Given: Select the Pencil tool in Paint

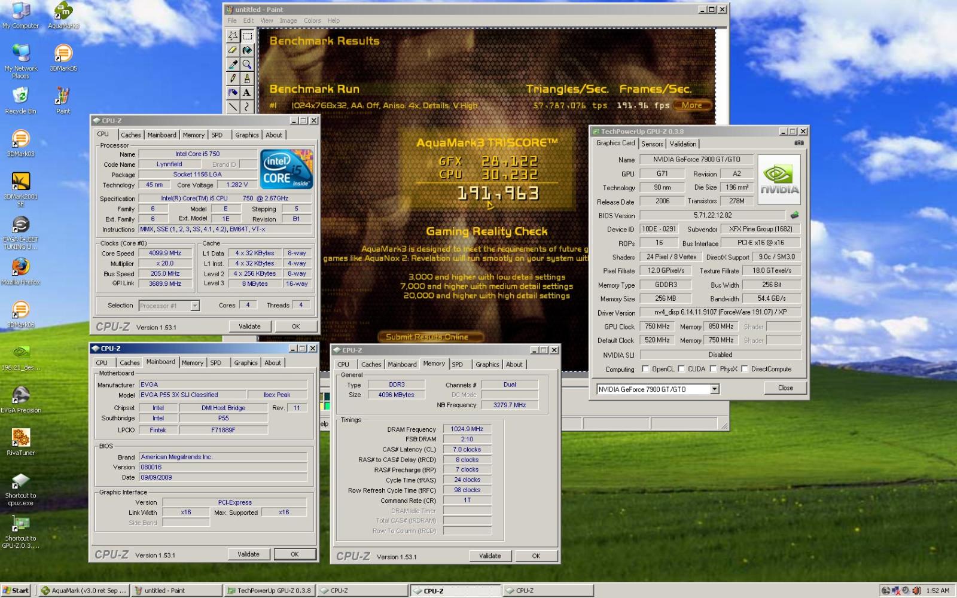Looking at the screenshot, I should click(233, 78).
